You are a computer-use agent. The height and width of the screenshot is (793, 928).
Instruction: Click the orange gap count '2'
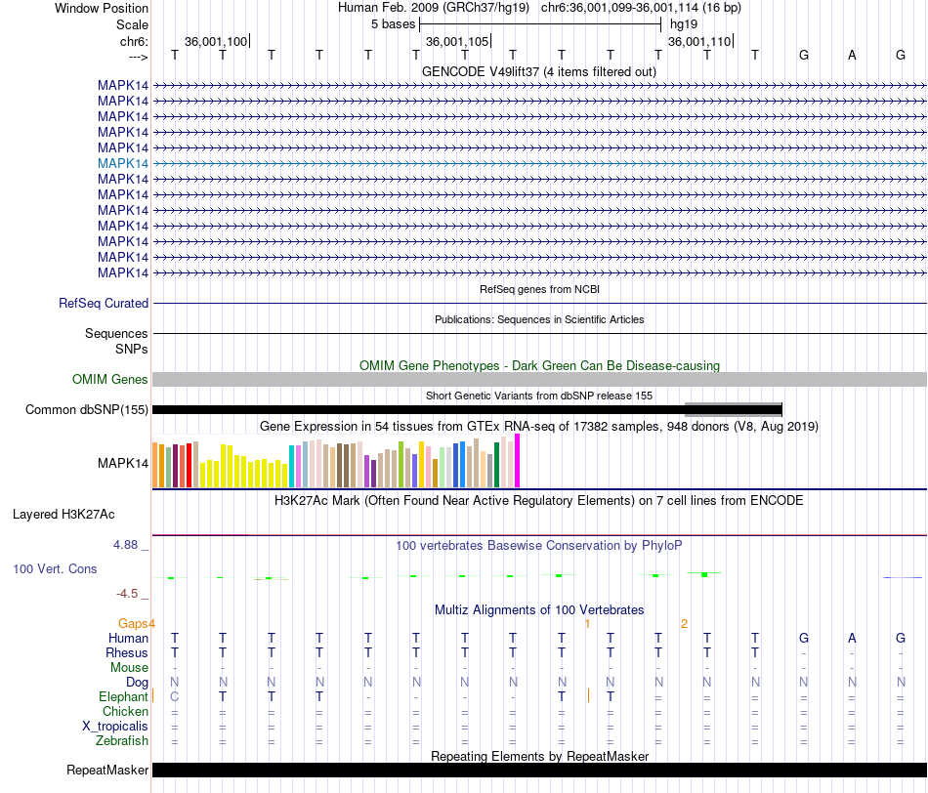[684, 624]
